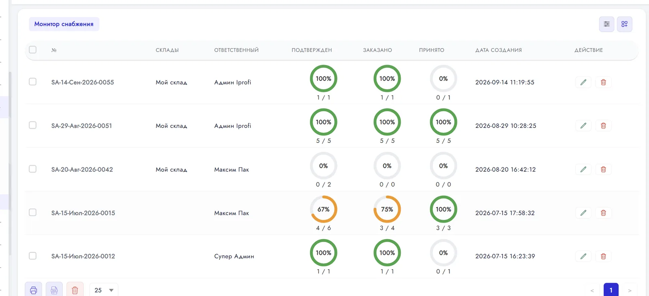Open the grid add-widget icon at top right

pyautogui.click(x=625, y=24)
